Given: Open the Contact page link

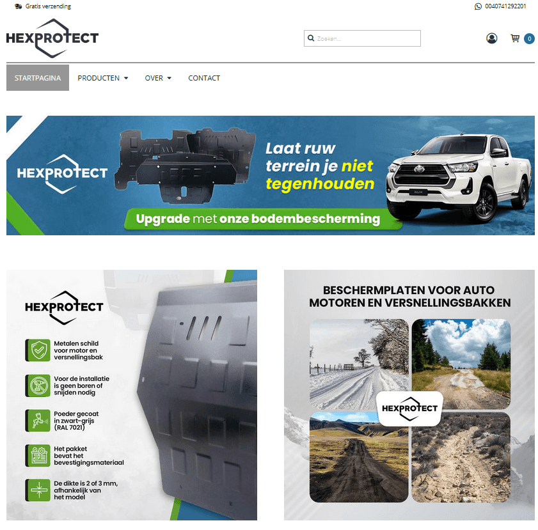Looking at the screenshot, I should point(204,78).
